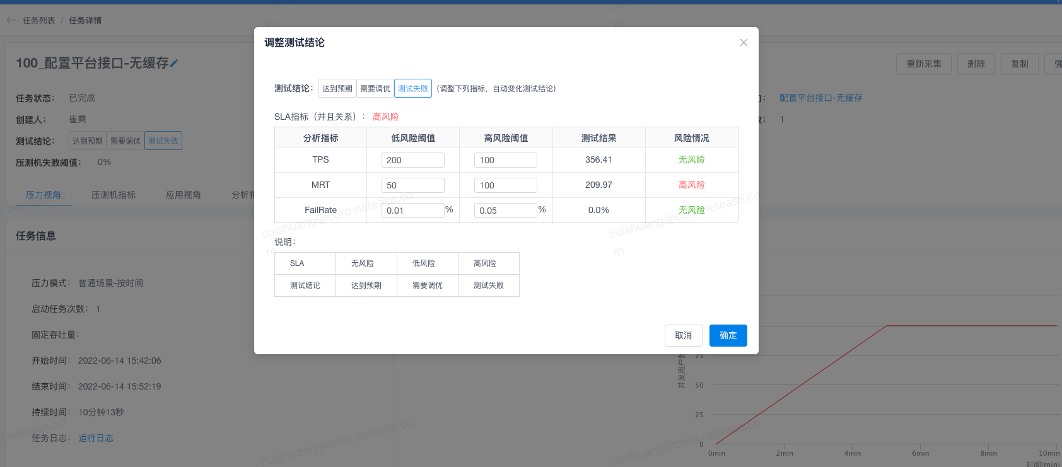Switch to the 应用视角 tab
The height and width of the screenshot is (467, 1062).
click(184, 195)
